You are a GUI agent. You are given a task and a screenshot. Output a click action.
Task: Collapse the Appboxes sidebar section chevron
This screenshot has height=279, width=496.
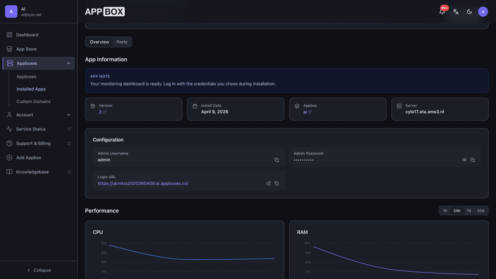pyautogui.click(x=68, y=63)
